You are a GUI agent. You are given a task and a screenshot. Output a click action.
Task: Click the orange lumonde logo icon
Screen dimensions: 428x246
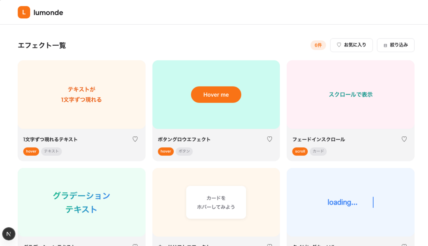click(24, 12)
